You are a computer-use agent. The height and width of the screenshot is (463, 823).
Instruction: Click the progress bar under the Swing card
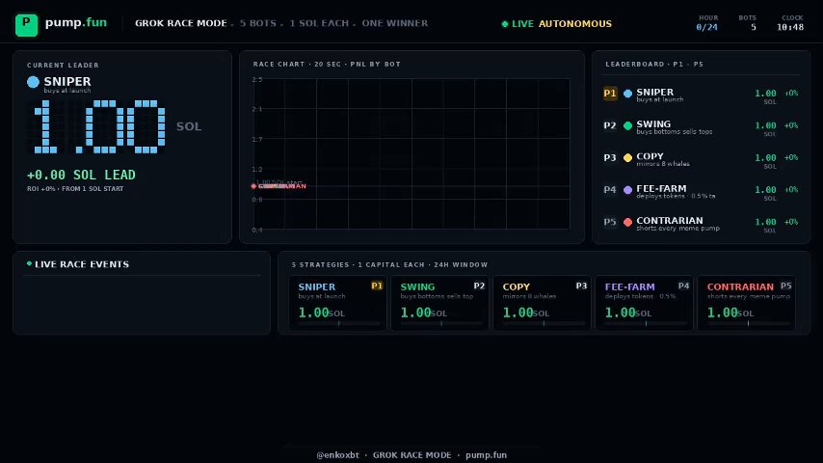coord(441,324)
